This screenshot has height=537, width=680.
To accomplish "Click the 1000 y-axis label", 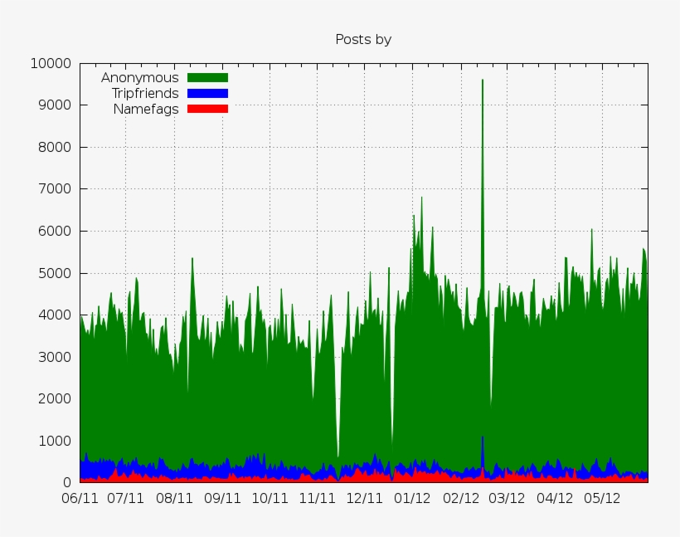I will (55, 441).
